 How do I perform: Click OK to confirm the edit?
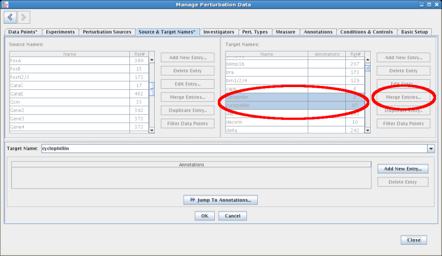coord(204,216)
